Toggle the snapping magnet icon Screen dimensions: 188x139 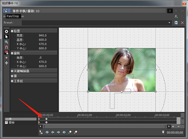6,47
